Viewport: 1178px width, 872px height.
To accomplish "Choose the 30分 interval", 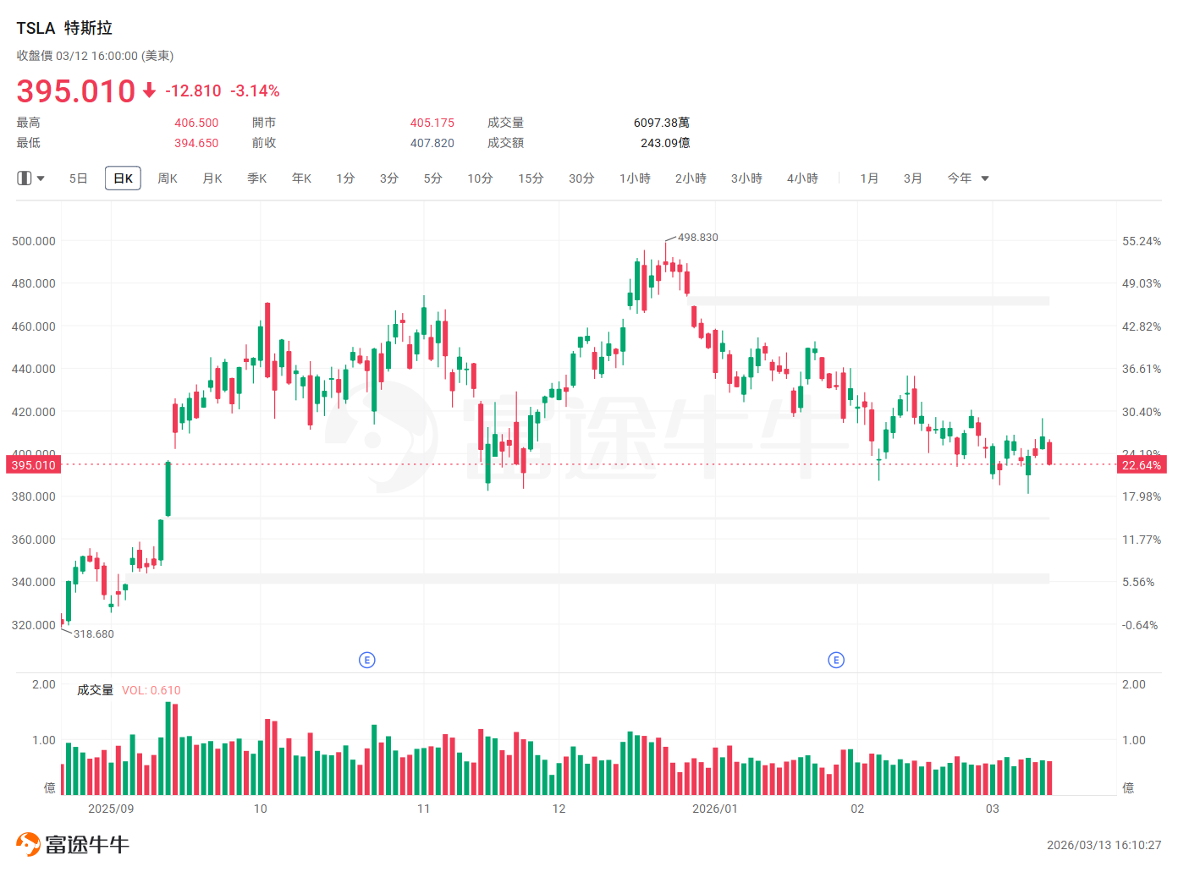I will [x=581, y=178].
